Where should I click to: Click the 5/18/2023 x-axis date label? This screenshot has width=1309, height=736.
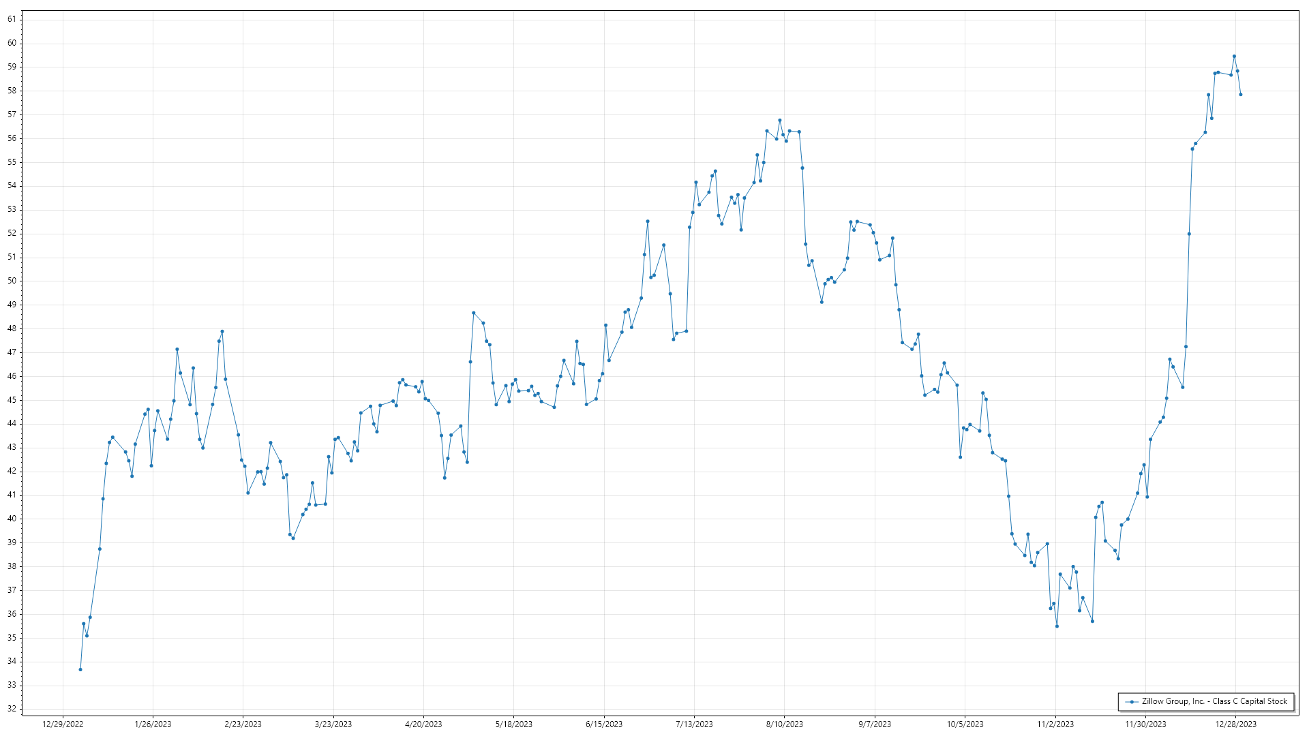(513, 724)
